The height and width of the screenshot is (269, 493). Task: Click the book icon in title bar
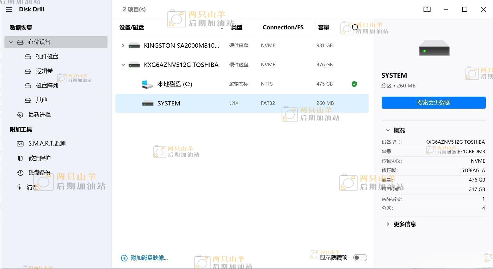[x=427, y=9]
